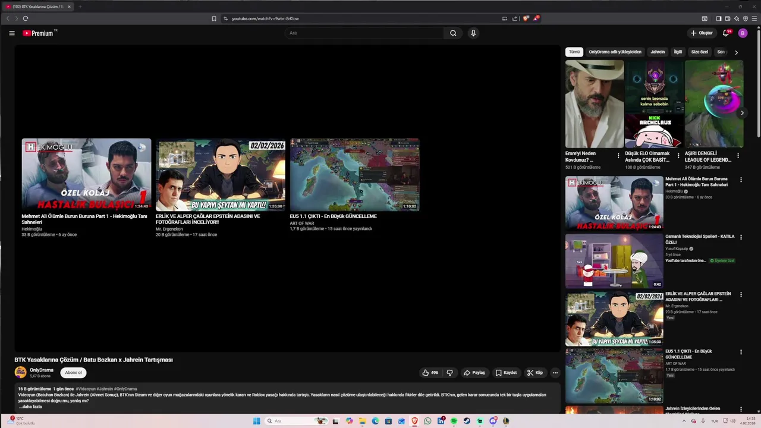Select the Jahrein filter chip
The height and width of the screenshot is (428, 761).
tap(658, 52)
